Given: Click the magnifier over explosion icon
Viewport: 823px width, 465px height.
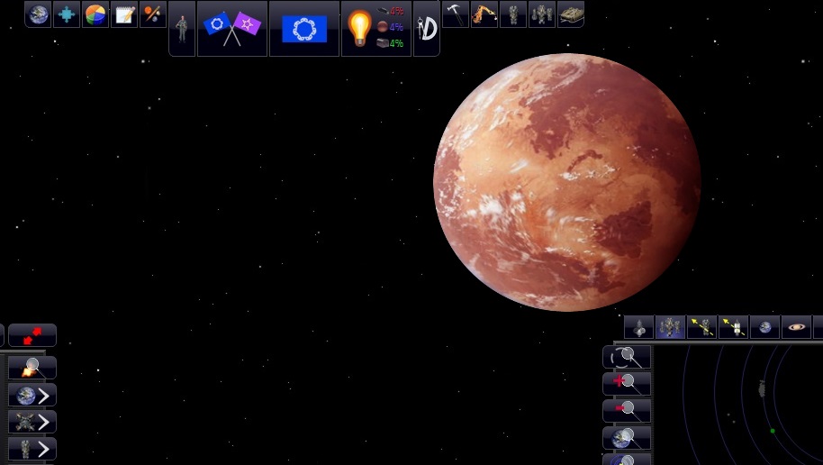Looking at the screenshot, I should 32,368.
